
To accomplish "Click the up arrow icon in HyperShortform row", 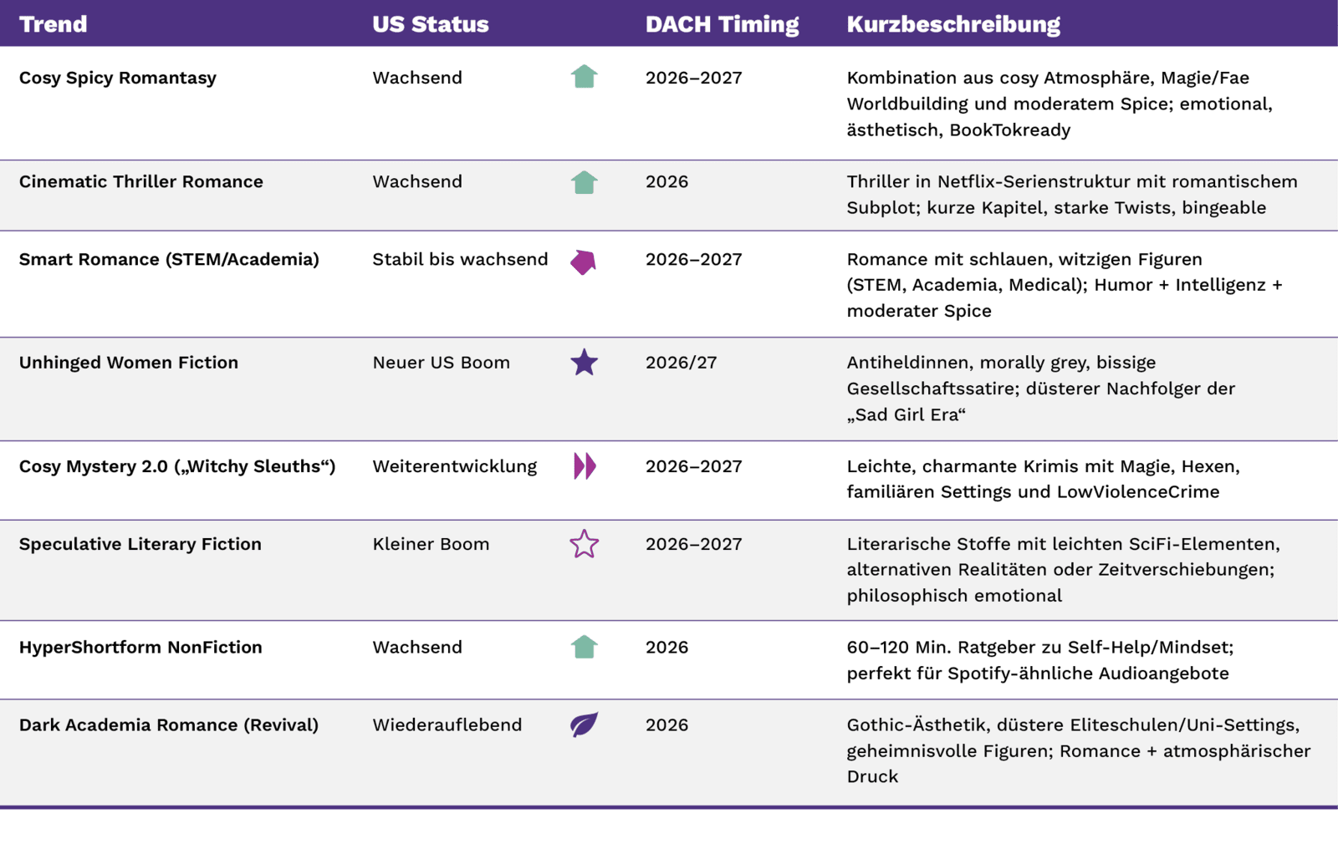I will [584, 648].
